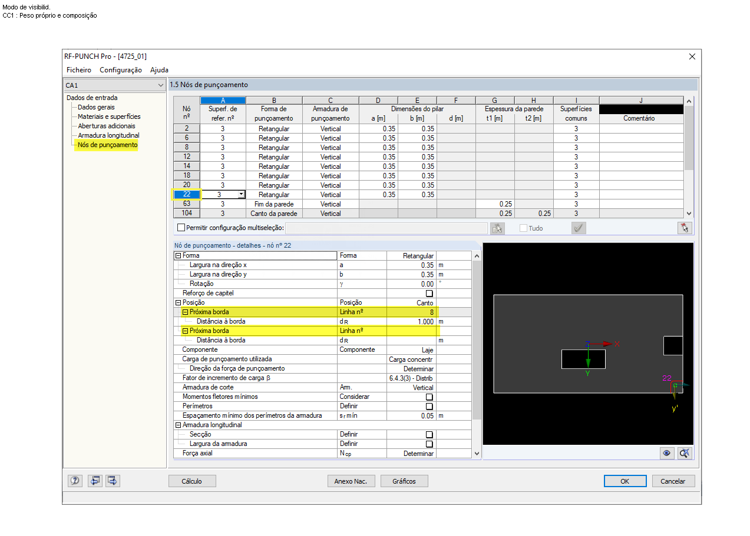Image resolution: width=750 pixels, height=536 pixels.
Task: Go to previous input window icon
Action: [95, 481]
